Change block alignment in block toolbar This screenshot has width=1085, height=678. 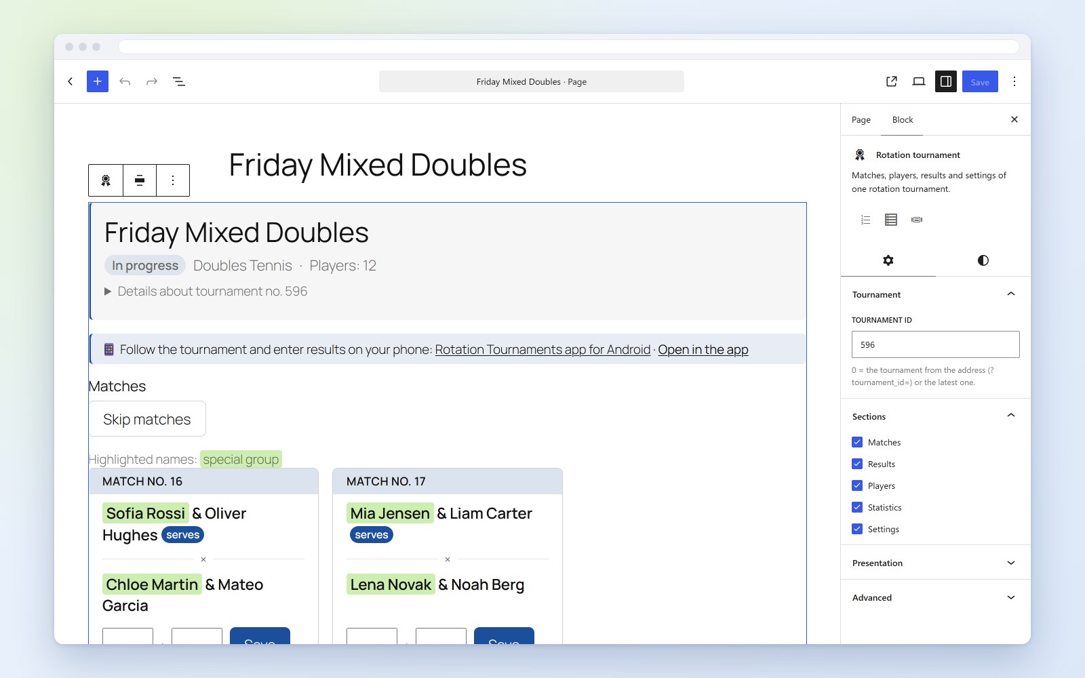click(x=140, y=180)
